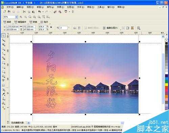Image resolution: width=169 pixels, height=133 pixels.
Task: Select the Zoom tool in the toolbox
Action: pos(3,49)
